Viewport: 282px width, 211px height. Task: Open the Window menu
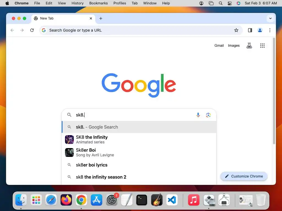tap(150, 3)
